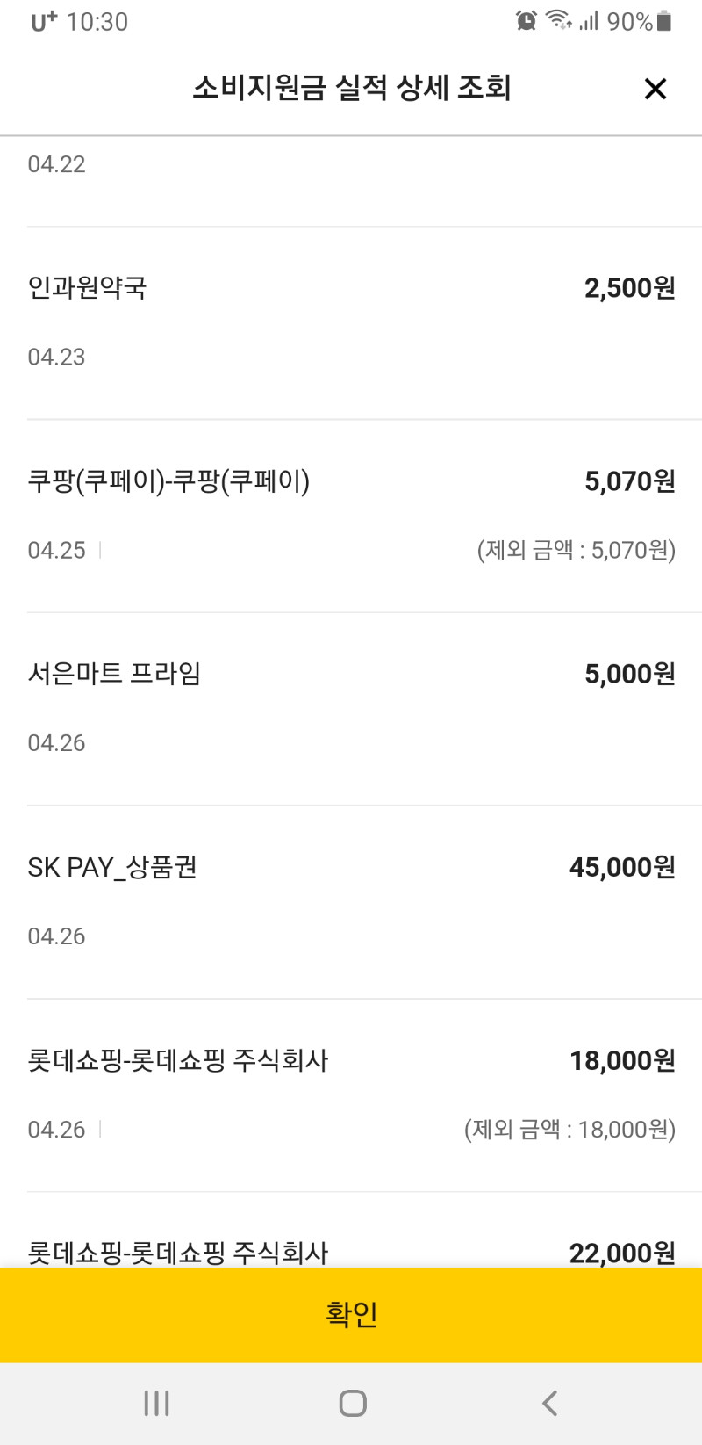Tap the 45,000원 amount
Image resolution: width=702 pixels, height=1445 pixels.
[622, 868]
